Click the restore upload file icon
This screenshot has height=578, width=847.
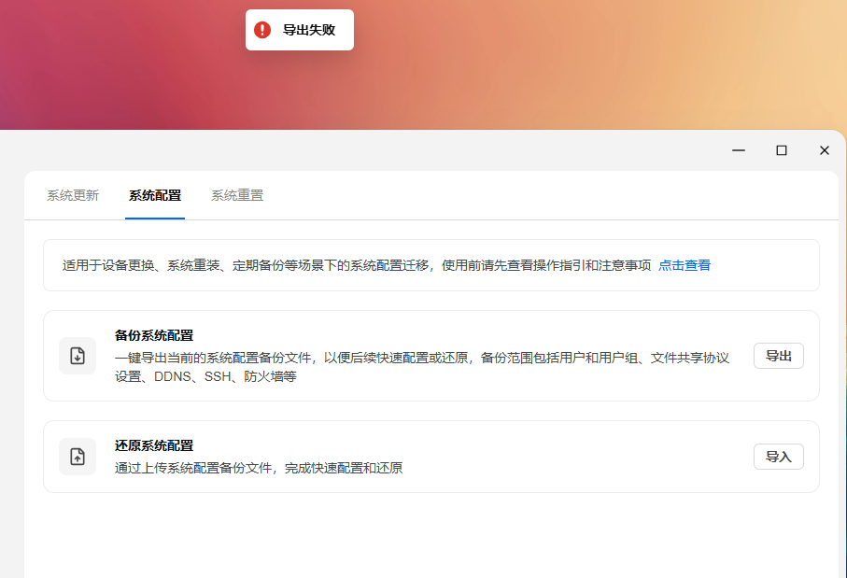(x=78, y=457)
